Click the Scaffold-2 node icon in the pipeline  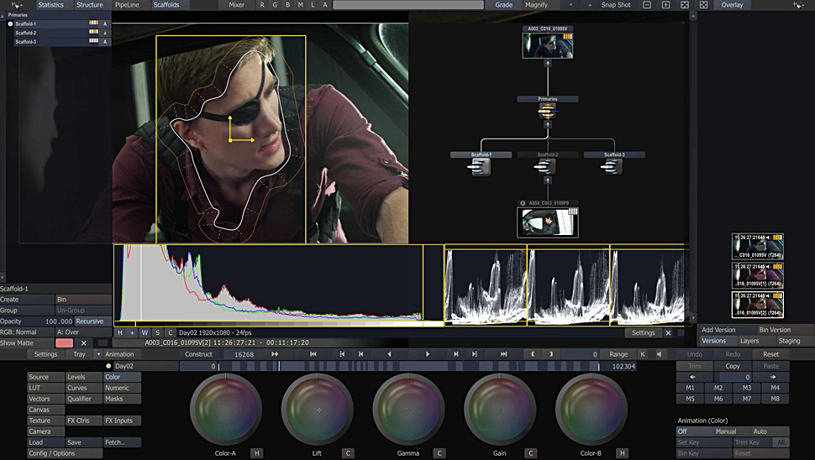[548, 167]
